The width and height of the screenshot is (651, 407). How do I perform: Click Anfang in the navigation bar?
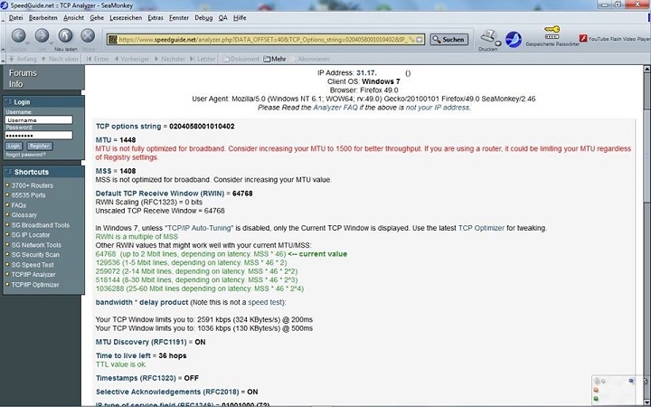[x=23, y=59]
